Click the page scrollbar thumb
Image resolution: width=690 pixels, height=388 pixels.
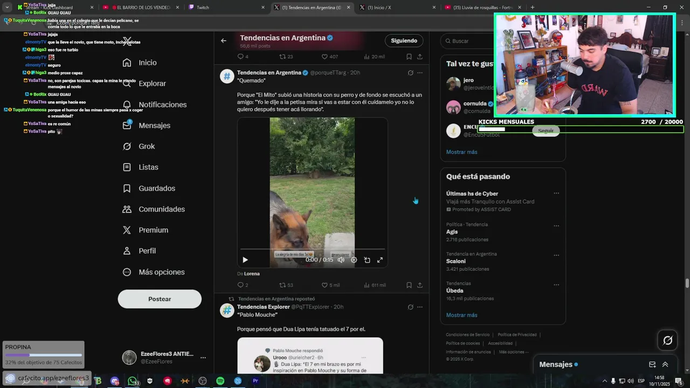tap(687, 283)
